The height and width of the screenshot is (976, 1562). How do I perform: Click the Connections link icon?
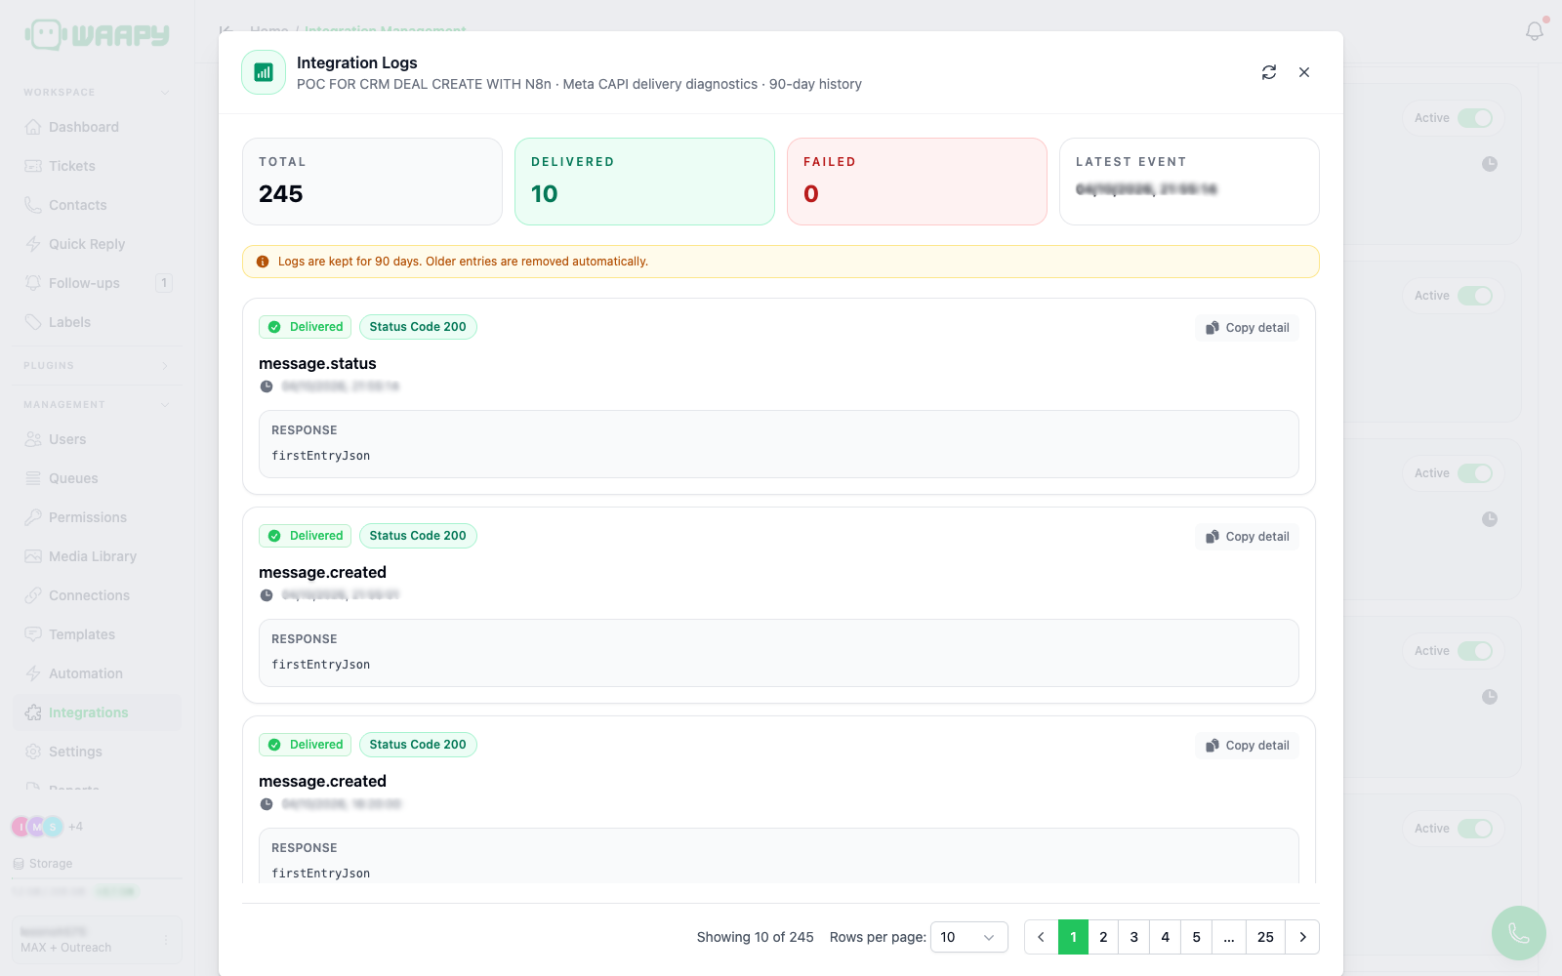click(33, 595)
